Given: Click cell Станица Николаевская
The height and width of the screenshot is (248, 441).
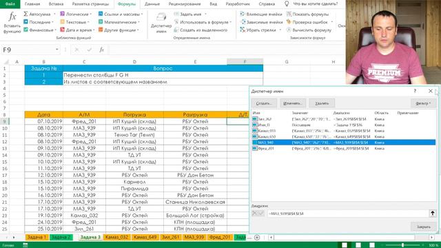Looking at the screenshot, I should pyautogui.click(x=195, y=202).
